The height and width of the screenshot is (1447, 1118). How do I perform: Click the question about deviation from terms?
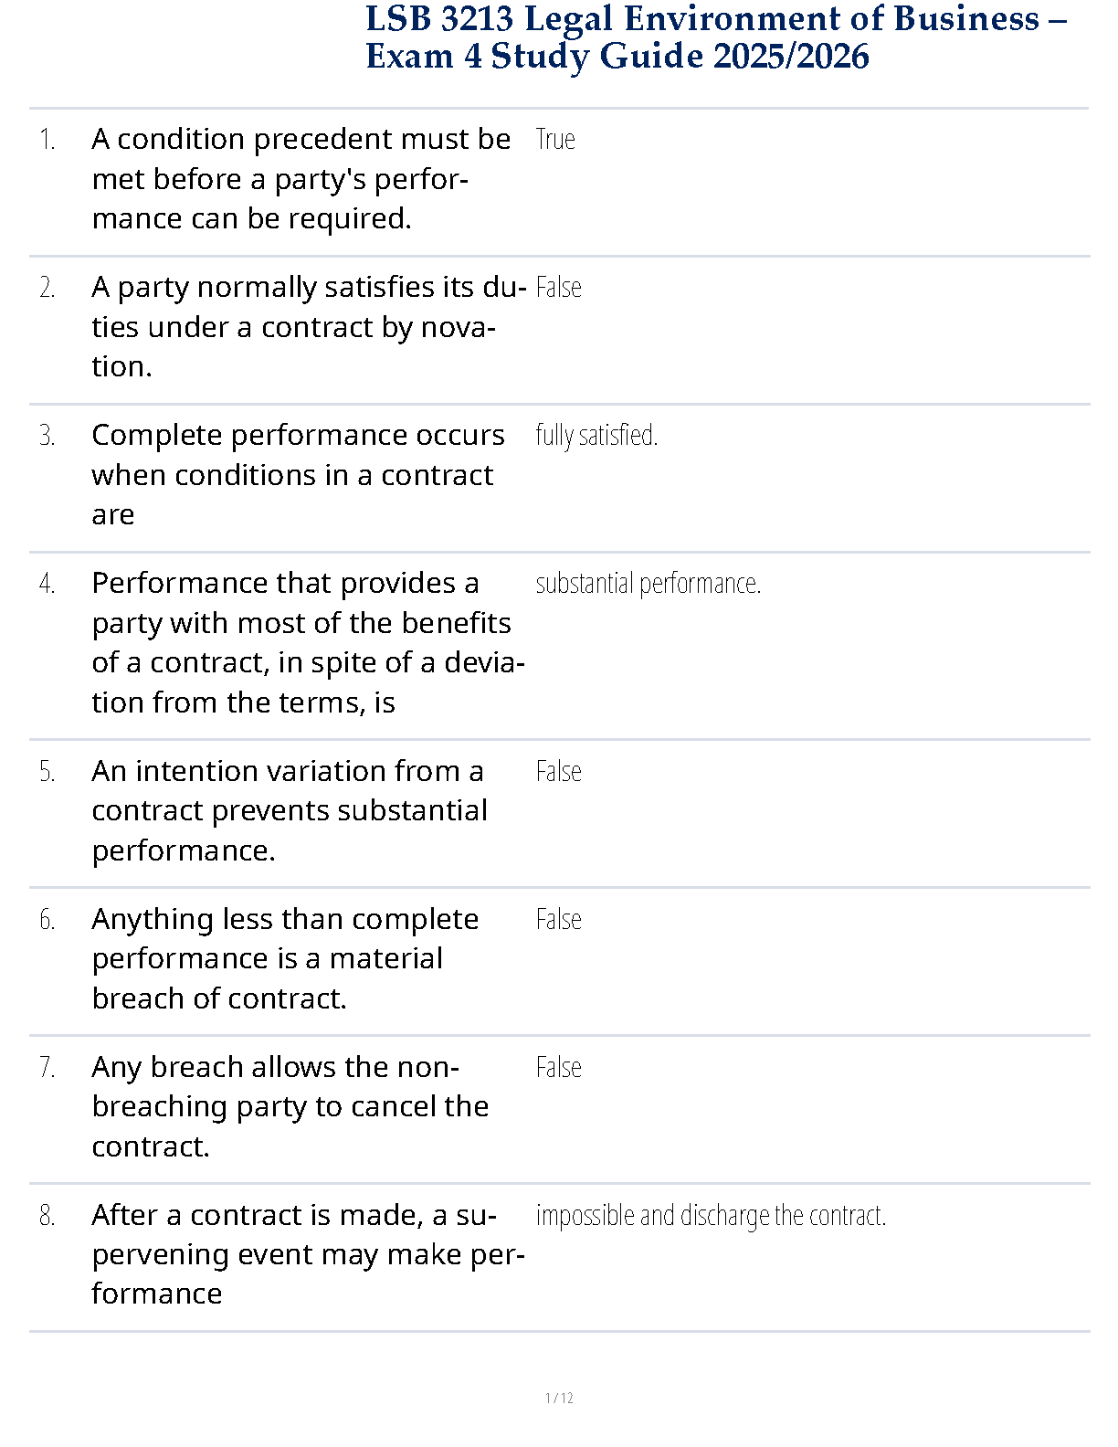coord(308,642)
